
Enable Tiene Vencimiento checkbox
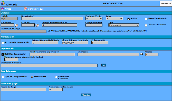tap(146, 19)
